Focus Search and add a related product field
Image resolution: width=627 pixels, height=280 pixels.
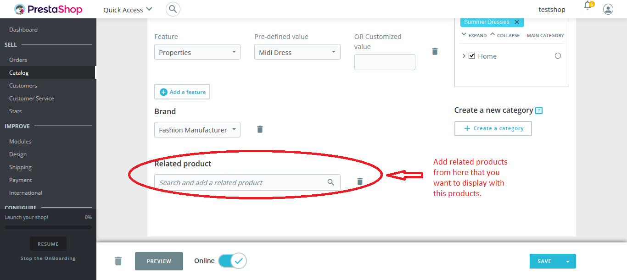[x=247, y=182]
